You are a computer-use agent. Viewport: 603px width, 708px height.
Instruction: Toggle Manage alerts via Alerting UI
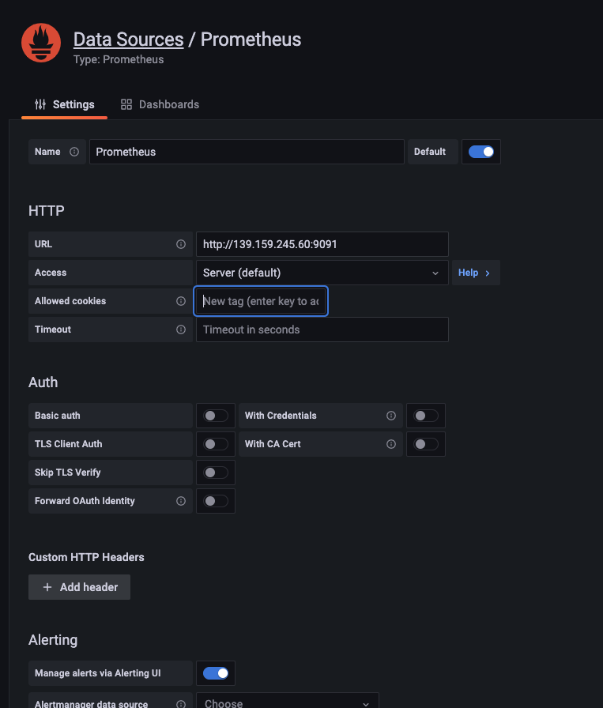[216, 673]
